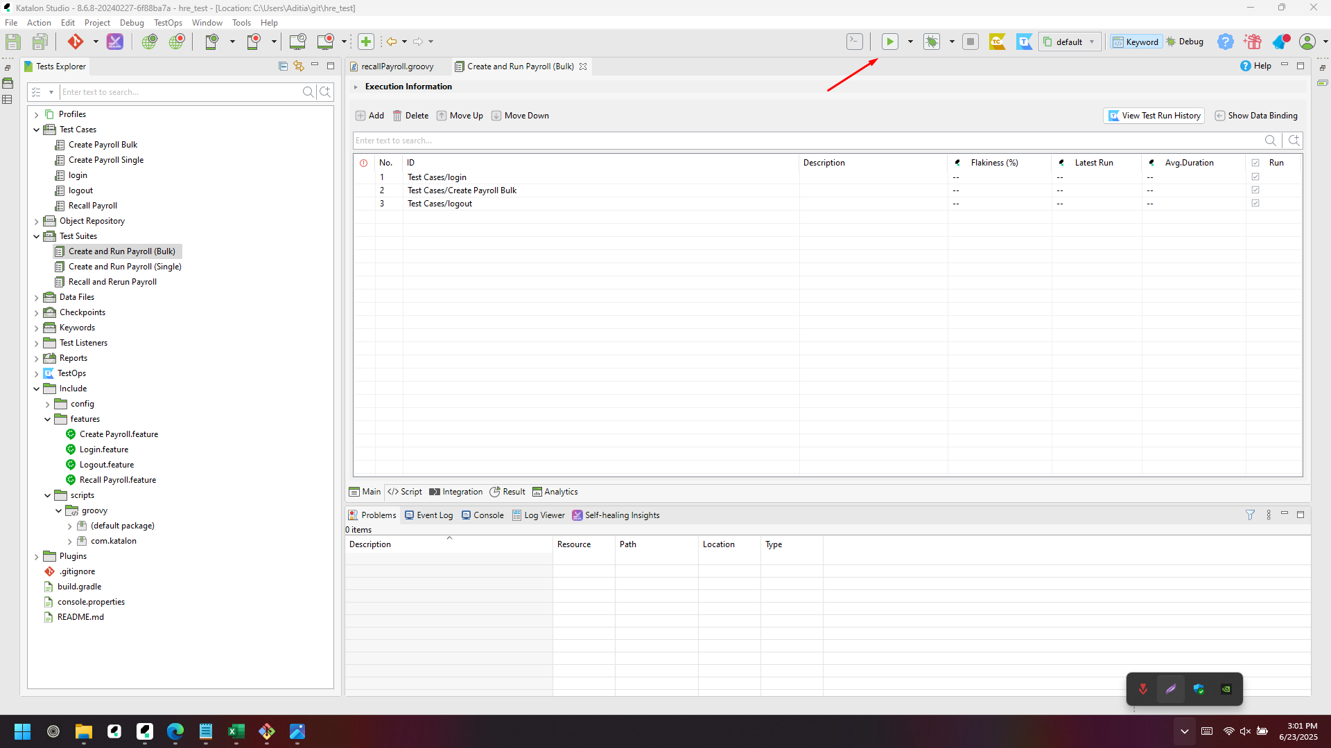Click Collapse All icon in Tests Explorer
Screen dimensions: 1331x748
point(283,66)
